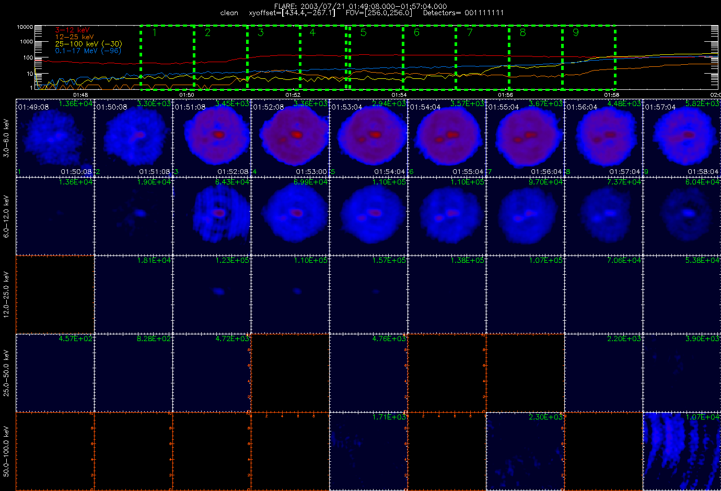Click the 01:58:04 end time label
The width and height of the screenshot is (721, 491).
tap(703, 171)
